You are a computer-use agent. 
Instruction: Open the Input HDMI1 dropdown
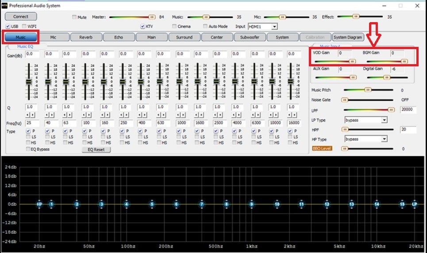coord(274,27)
